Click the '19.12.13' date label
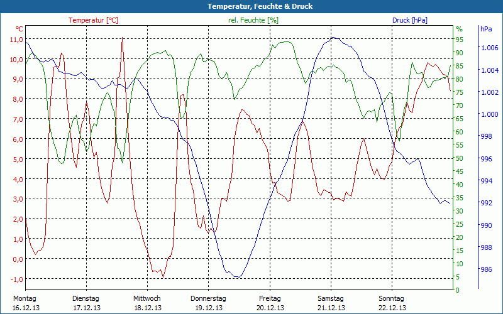The image size is (503, 314). pos(209,308)
